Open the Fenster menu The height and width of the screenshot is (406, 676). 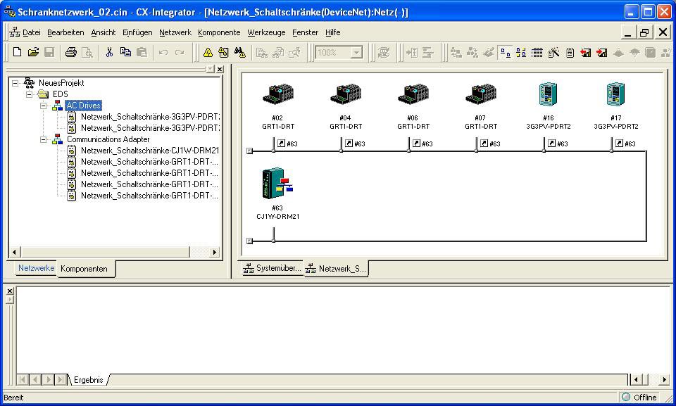pos(305,32)
